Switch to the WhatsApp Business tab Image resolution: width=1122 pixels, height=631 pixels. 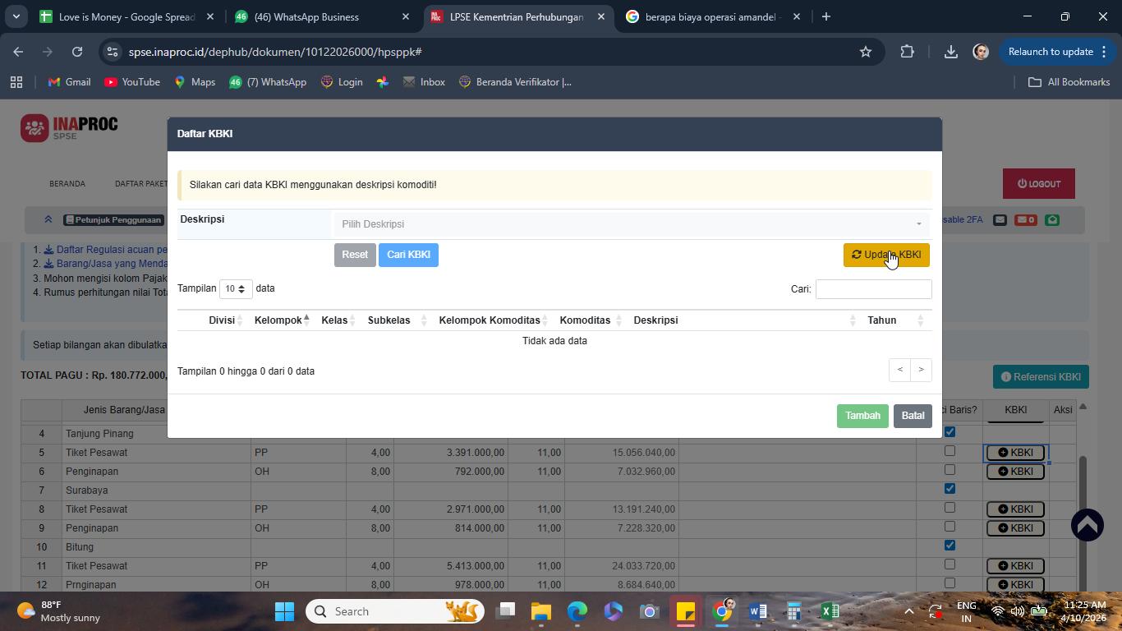click(322, 16)
